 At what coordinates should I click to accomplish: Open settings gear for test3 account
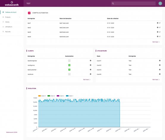click(x=158, y=32)
